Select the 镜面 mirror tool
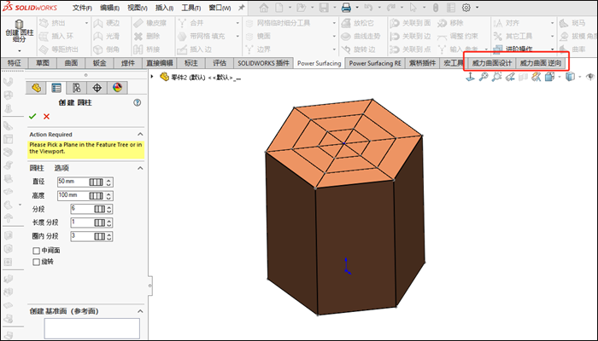 click(x=258, y=37)
